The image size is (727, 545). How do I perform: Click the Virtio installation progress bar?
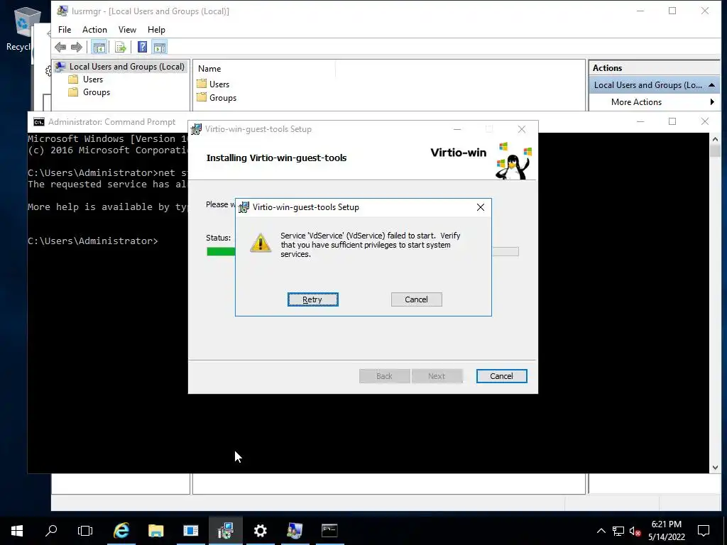(x=362, y=252)
